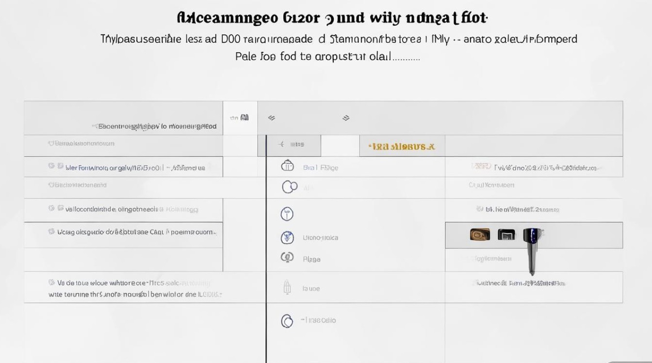Switch to the yellow "IRa Mlabus.x" tab
Screen dimensions: 652x363
click(402, 146)
